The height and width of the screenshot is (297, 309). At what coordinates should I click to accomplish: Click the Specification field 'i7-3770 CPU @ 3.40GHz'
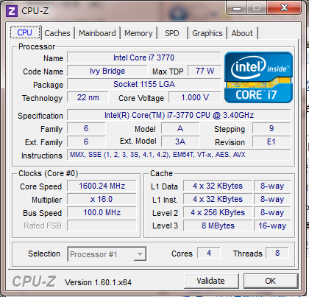pos(179,115)
